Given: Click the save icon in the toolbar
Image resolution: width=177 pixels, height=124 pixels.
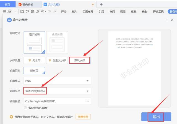Looking at the screenshot, I should coord(22,12).
